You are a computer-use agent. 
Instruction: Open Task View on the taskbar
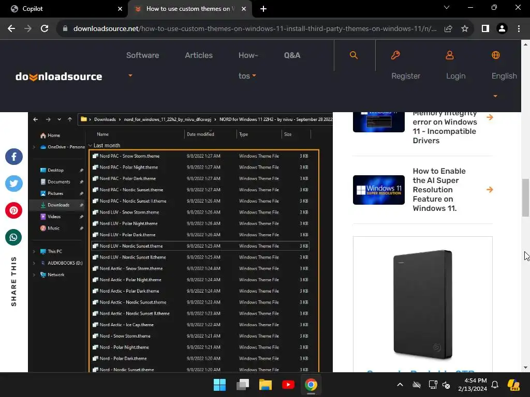(x=243, y=385)
